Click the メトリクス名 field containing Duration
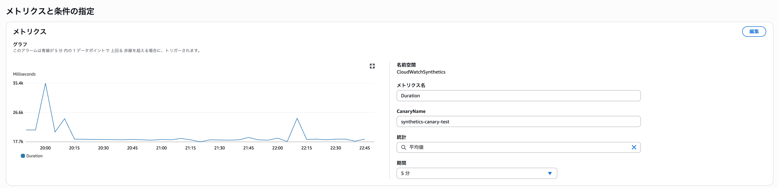Viewport: 778px width, 188px height. [x=518, y=96]
